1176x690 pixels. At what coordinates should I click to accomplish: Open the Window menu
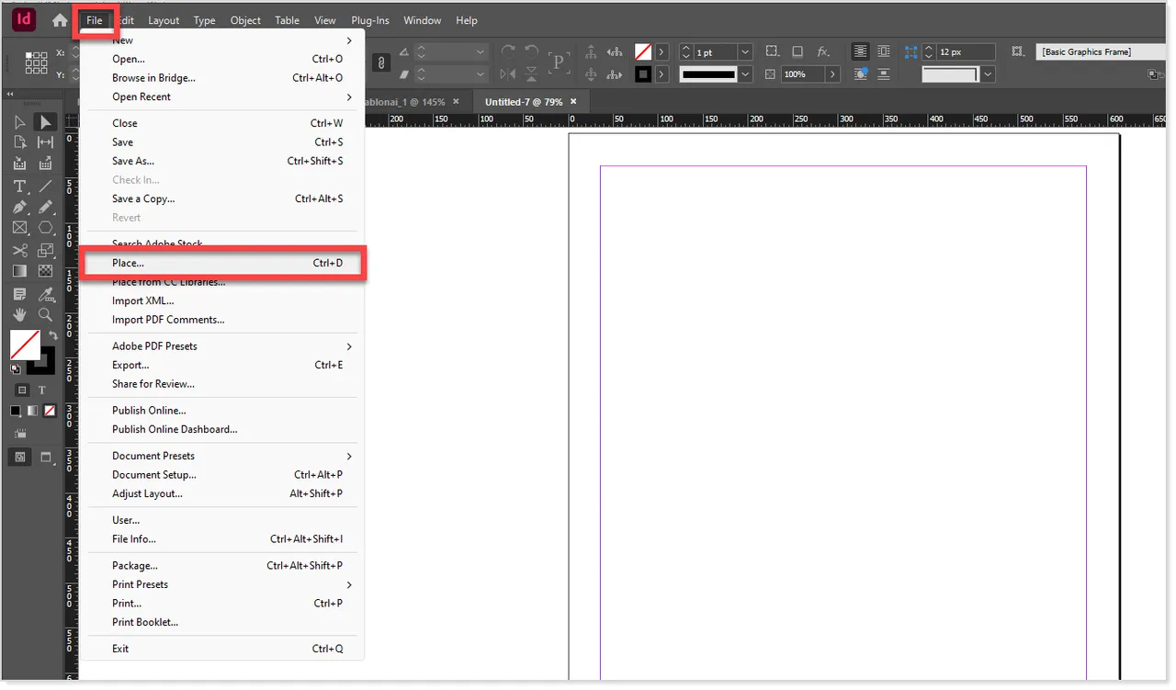[422, 20]
